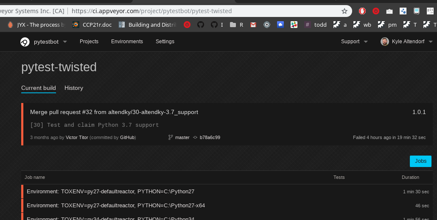Open the Building and Distrib bookmark
This screenshot has height=220, width=437.
pyautogui.click(x=148, y=25)
